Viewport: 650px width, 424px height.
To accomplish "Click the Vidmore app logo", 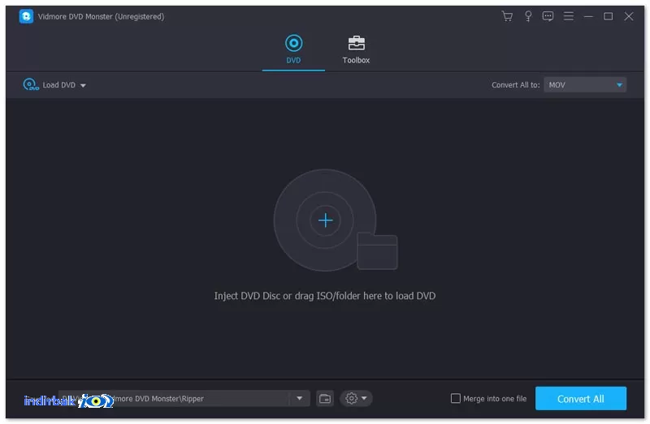I will pyautogui.click(x=26, y=16).
